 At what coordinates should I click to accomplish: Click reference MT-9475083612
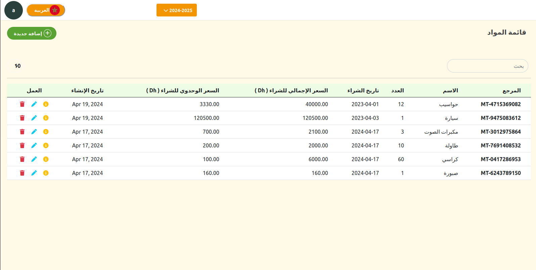click(501, 118)
